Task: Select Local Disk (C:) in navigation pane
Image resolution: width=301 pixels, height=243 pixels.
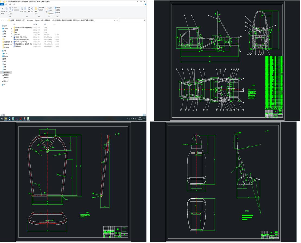Action: (7, 72)
